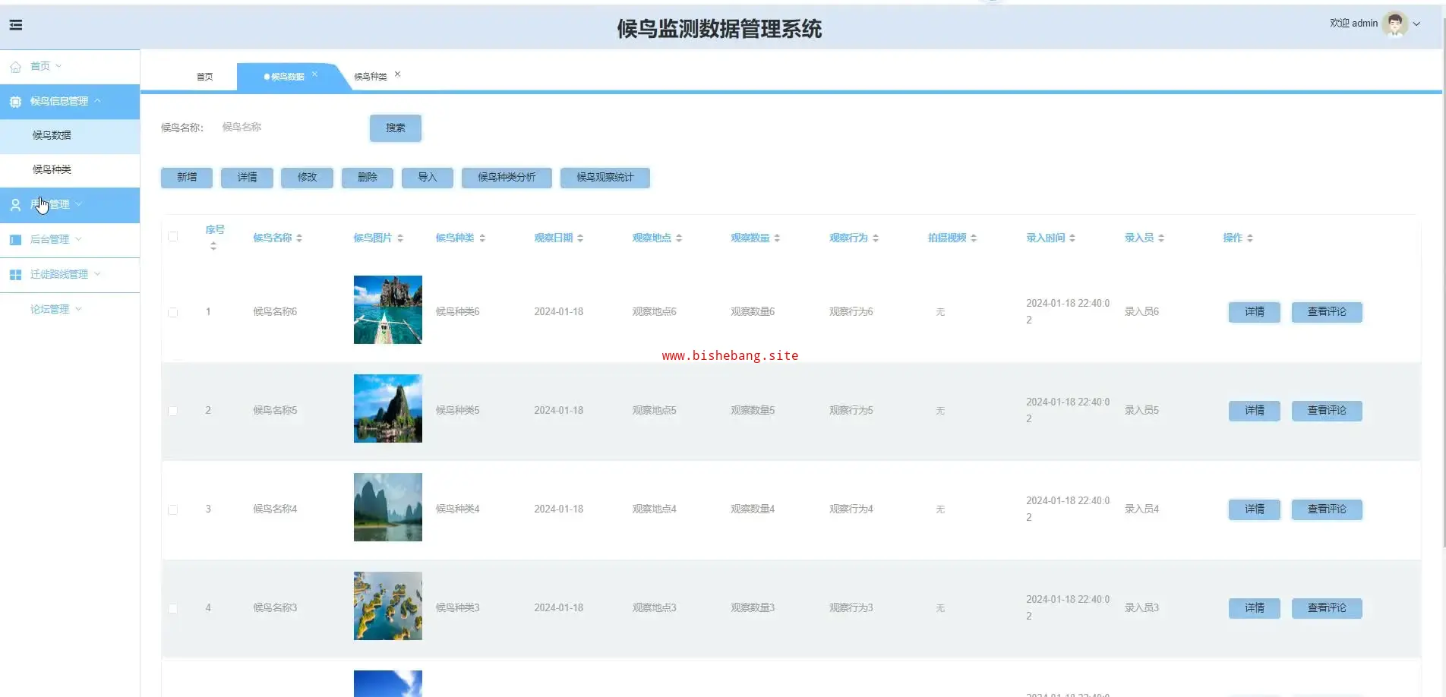1446x697 pixels.
Task: Sort by 候鸟名称 column arrows
Action: tap(299, 238)
